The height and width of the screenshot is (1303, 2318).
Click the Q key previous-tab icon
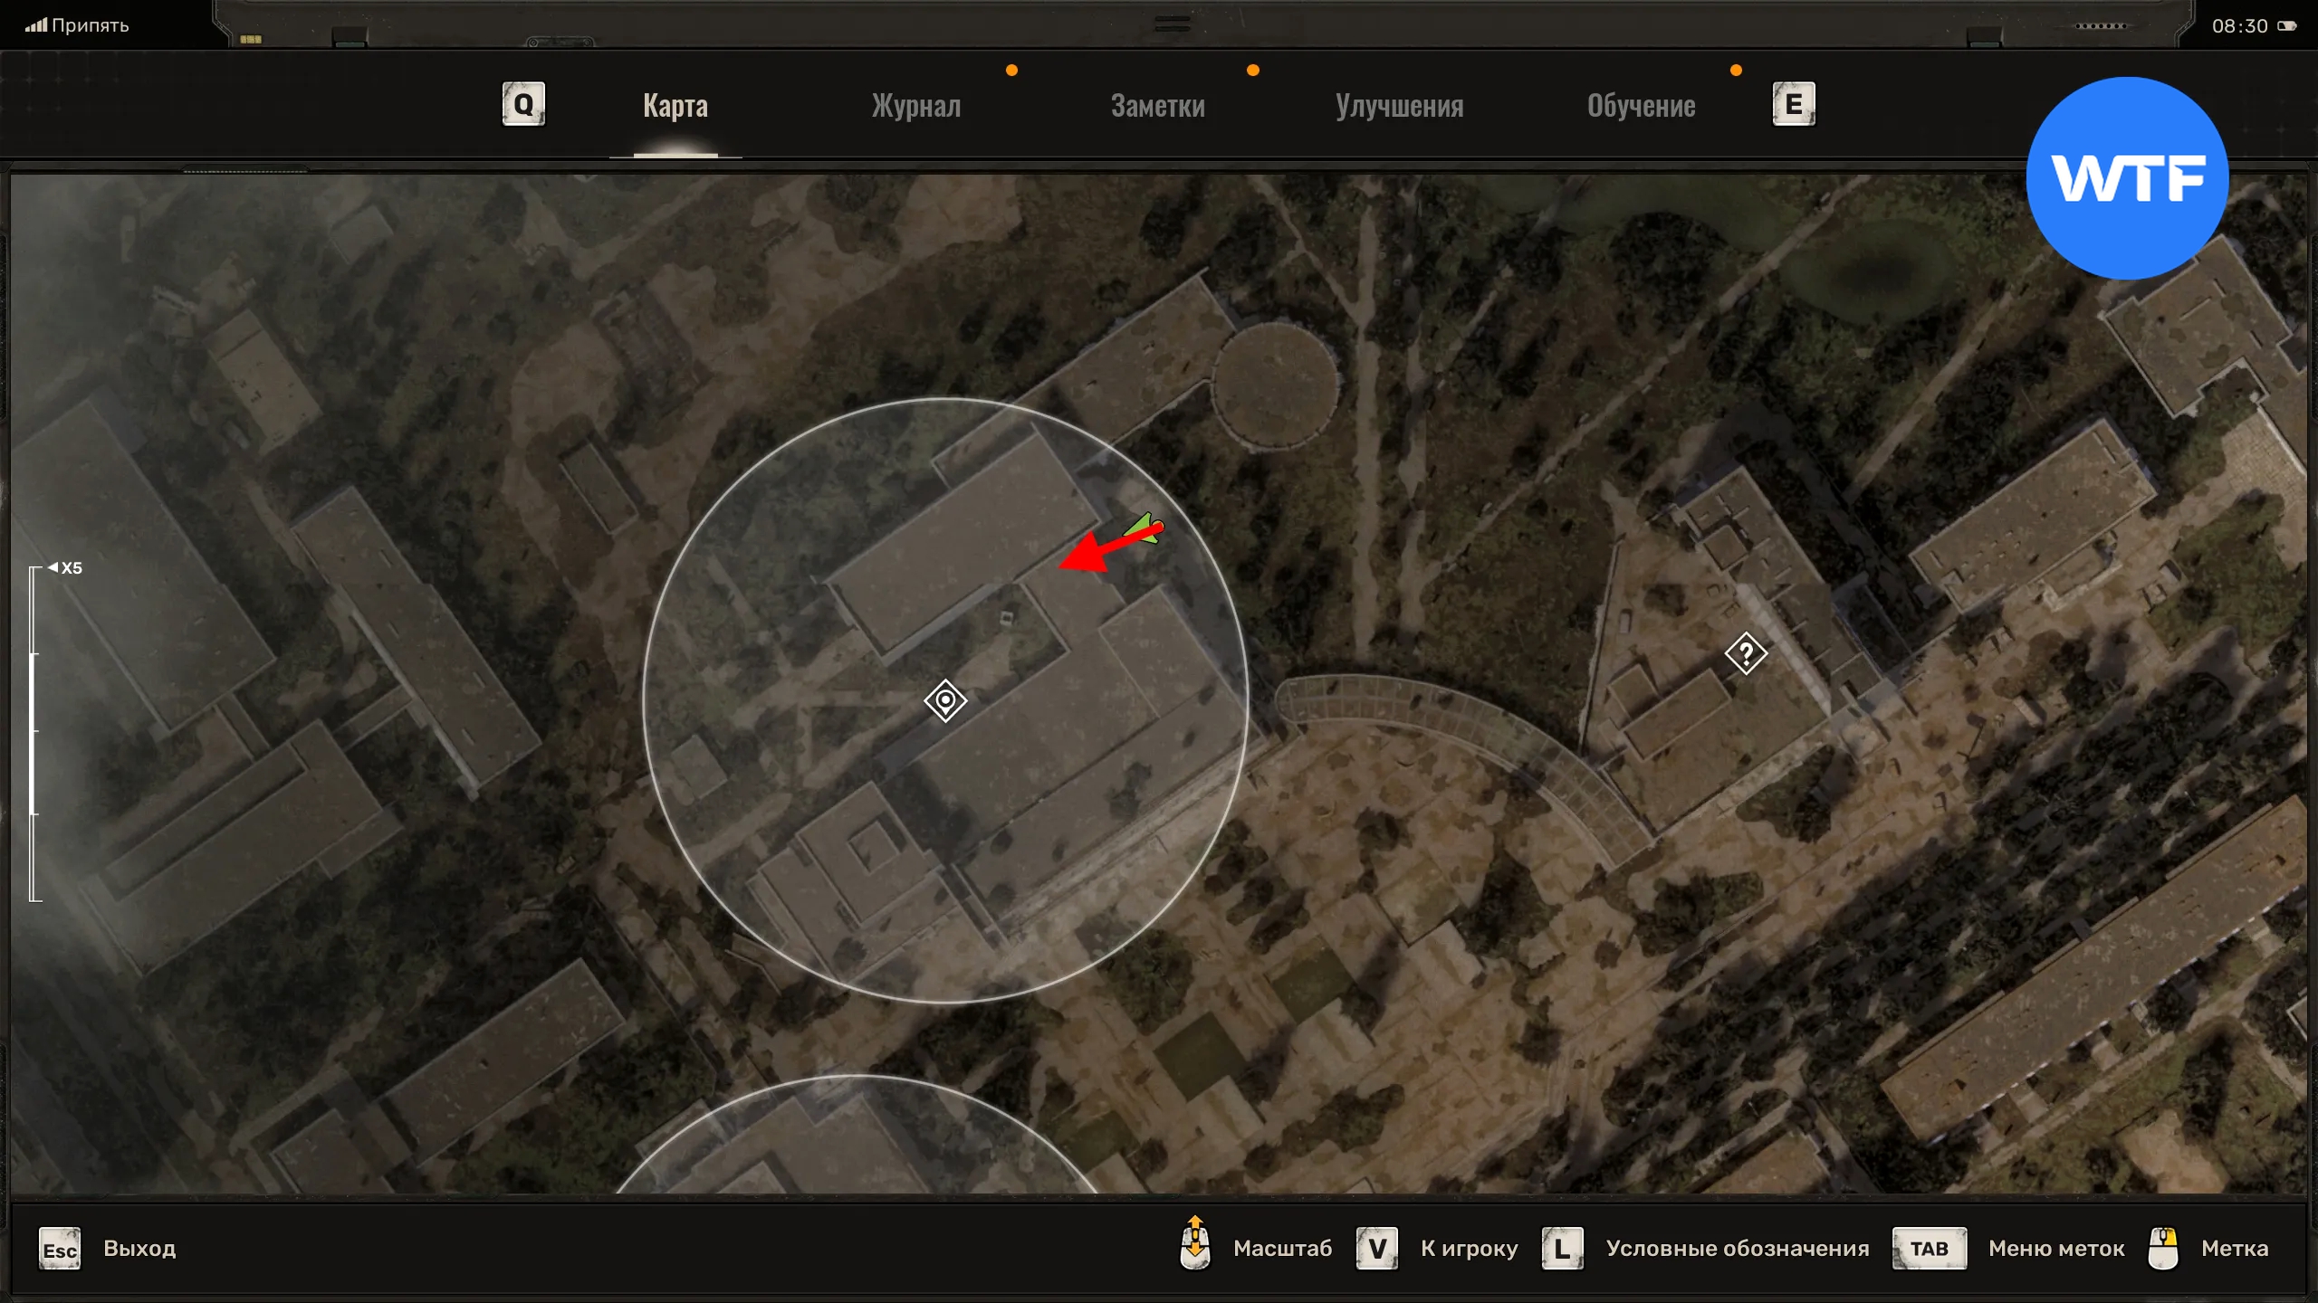coord(523,105)
